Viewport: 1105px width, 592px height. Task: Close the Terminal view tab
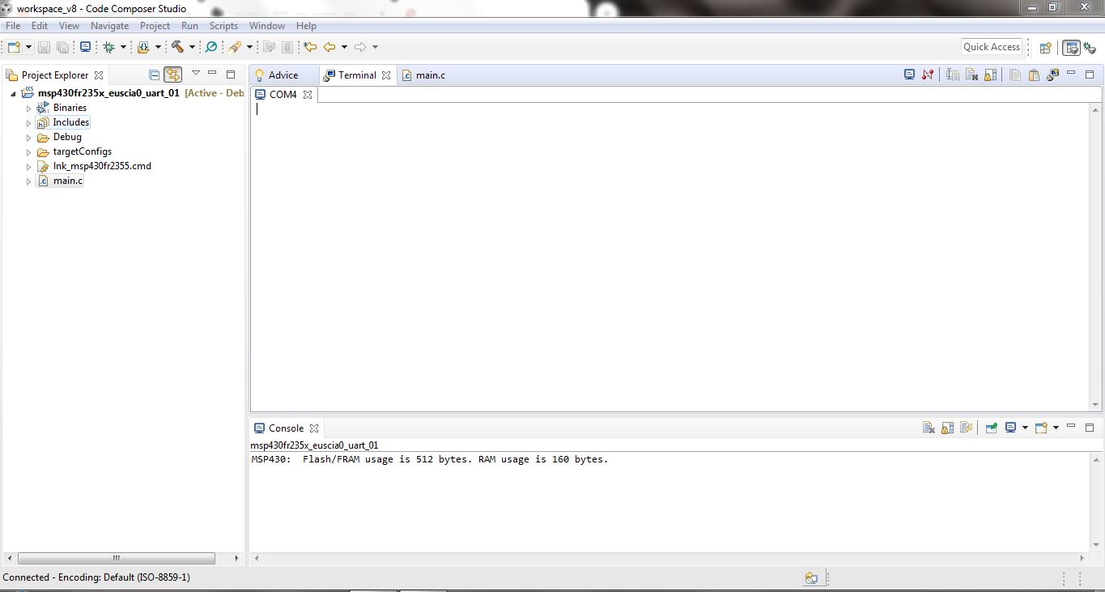pos(386,75)
